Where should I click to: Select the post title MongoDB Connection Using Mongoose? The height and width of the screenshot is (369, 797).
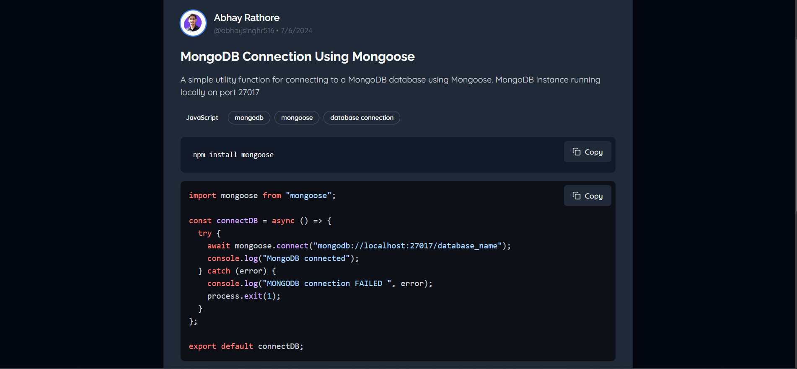(298, 57)
